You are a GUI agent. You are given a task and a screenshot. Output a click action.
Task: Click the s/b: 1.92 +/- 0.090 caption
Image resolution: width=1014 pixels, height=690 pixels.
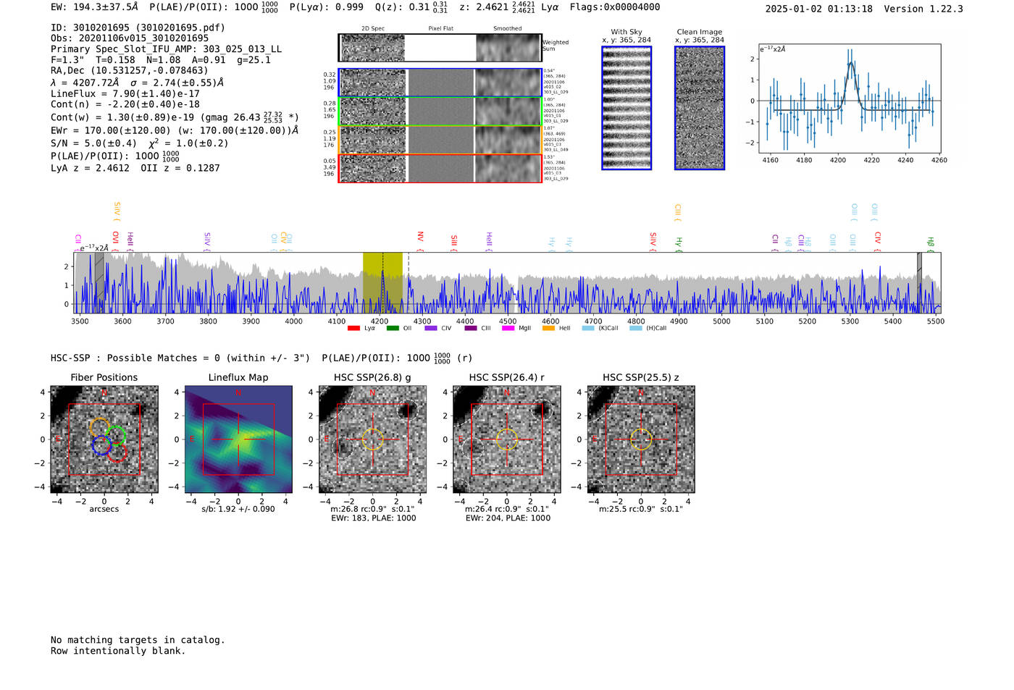238,509
